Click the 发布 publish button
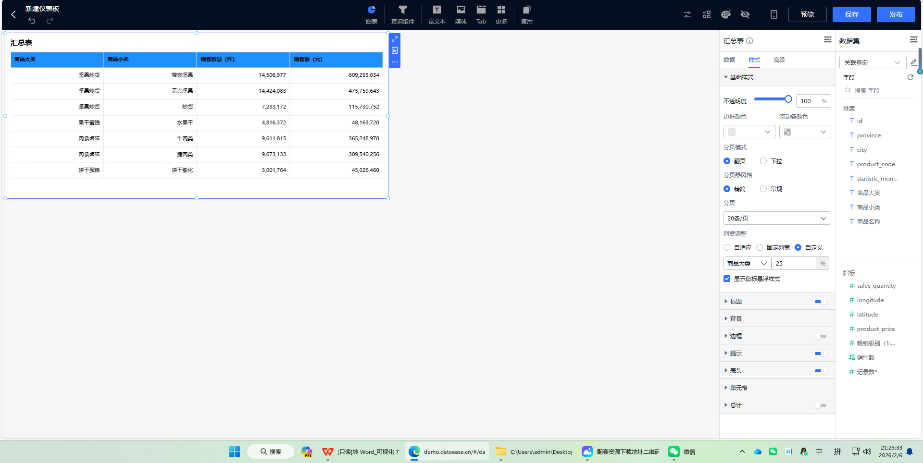The image size is (923, 463). pos(896,14)
